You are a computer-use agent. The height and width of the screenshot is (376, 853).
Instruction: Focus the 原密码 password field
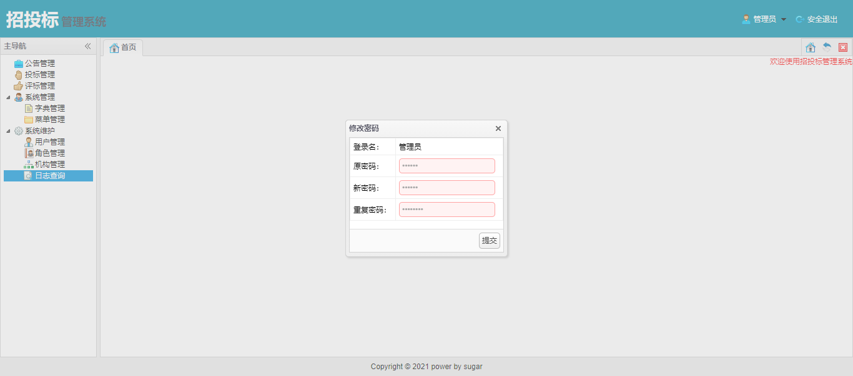click(x=447, y=166)
